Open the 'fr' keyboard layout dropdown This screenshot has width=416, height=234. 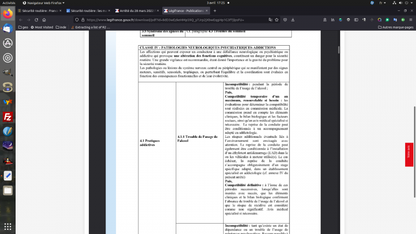pos(383,3)
